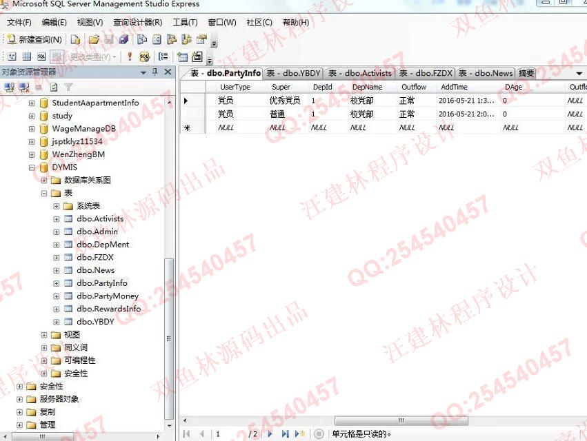Click the Database Engine Query icon
The width and height of the screenshot is (587, 441).
[x=76, y=40]
